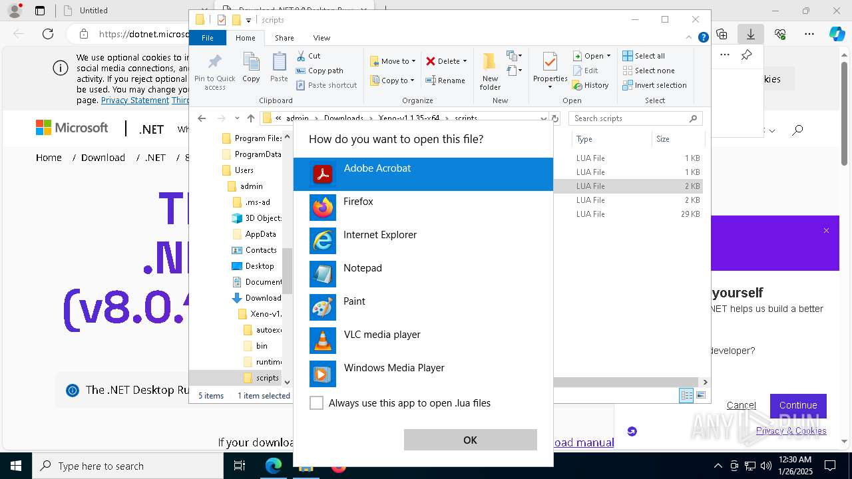Open the Delete dropdown arrow

(x=465, y=61)
